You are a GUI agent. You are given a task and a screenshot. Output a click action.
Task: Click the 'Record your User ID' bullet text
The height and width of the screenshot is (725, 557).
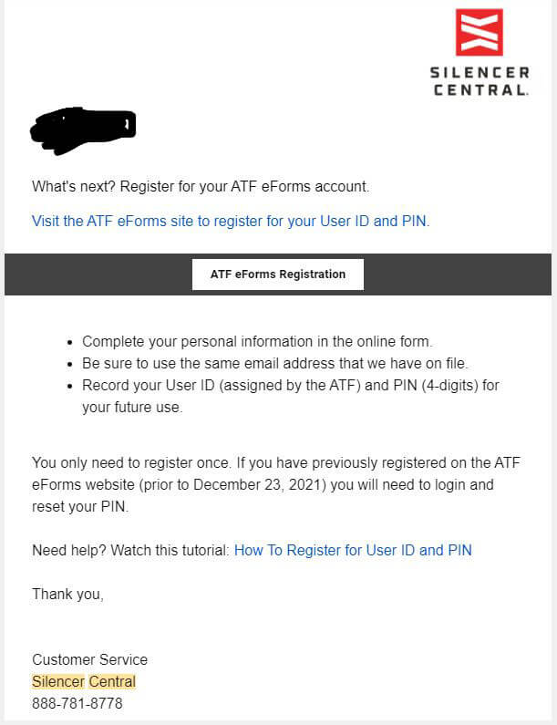(291, 385)
